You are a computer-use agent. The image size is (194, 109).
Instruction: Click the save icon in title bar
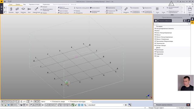point(5,2)
